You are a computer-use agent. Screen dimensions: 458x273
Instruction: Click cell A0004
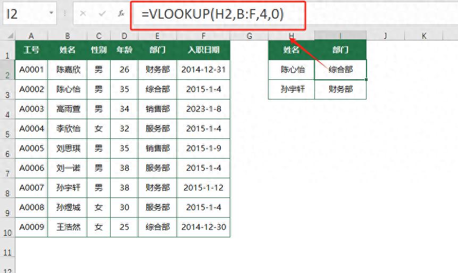[31, 129]
